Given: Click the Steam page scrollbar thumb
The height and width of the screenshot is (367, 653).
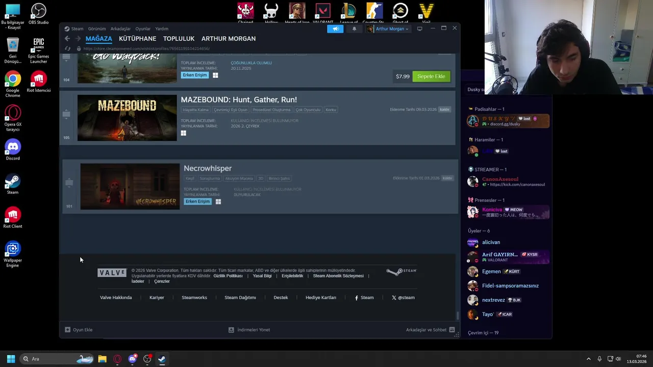Looking at the screenshot, I should point(457,316).
